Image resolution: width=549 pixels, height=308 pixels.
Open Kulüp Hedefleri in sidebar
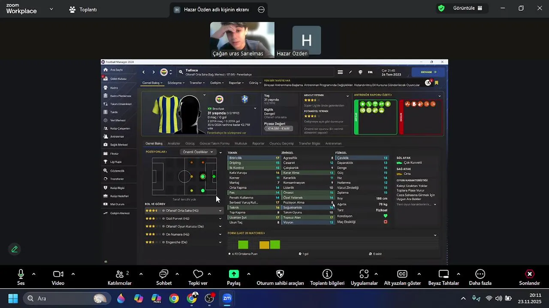pyautogui.click(x=116, y=196)
